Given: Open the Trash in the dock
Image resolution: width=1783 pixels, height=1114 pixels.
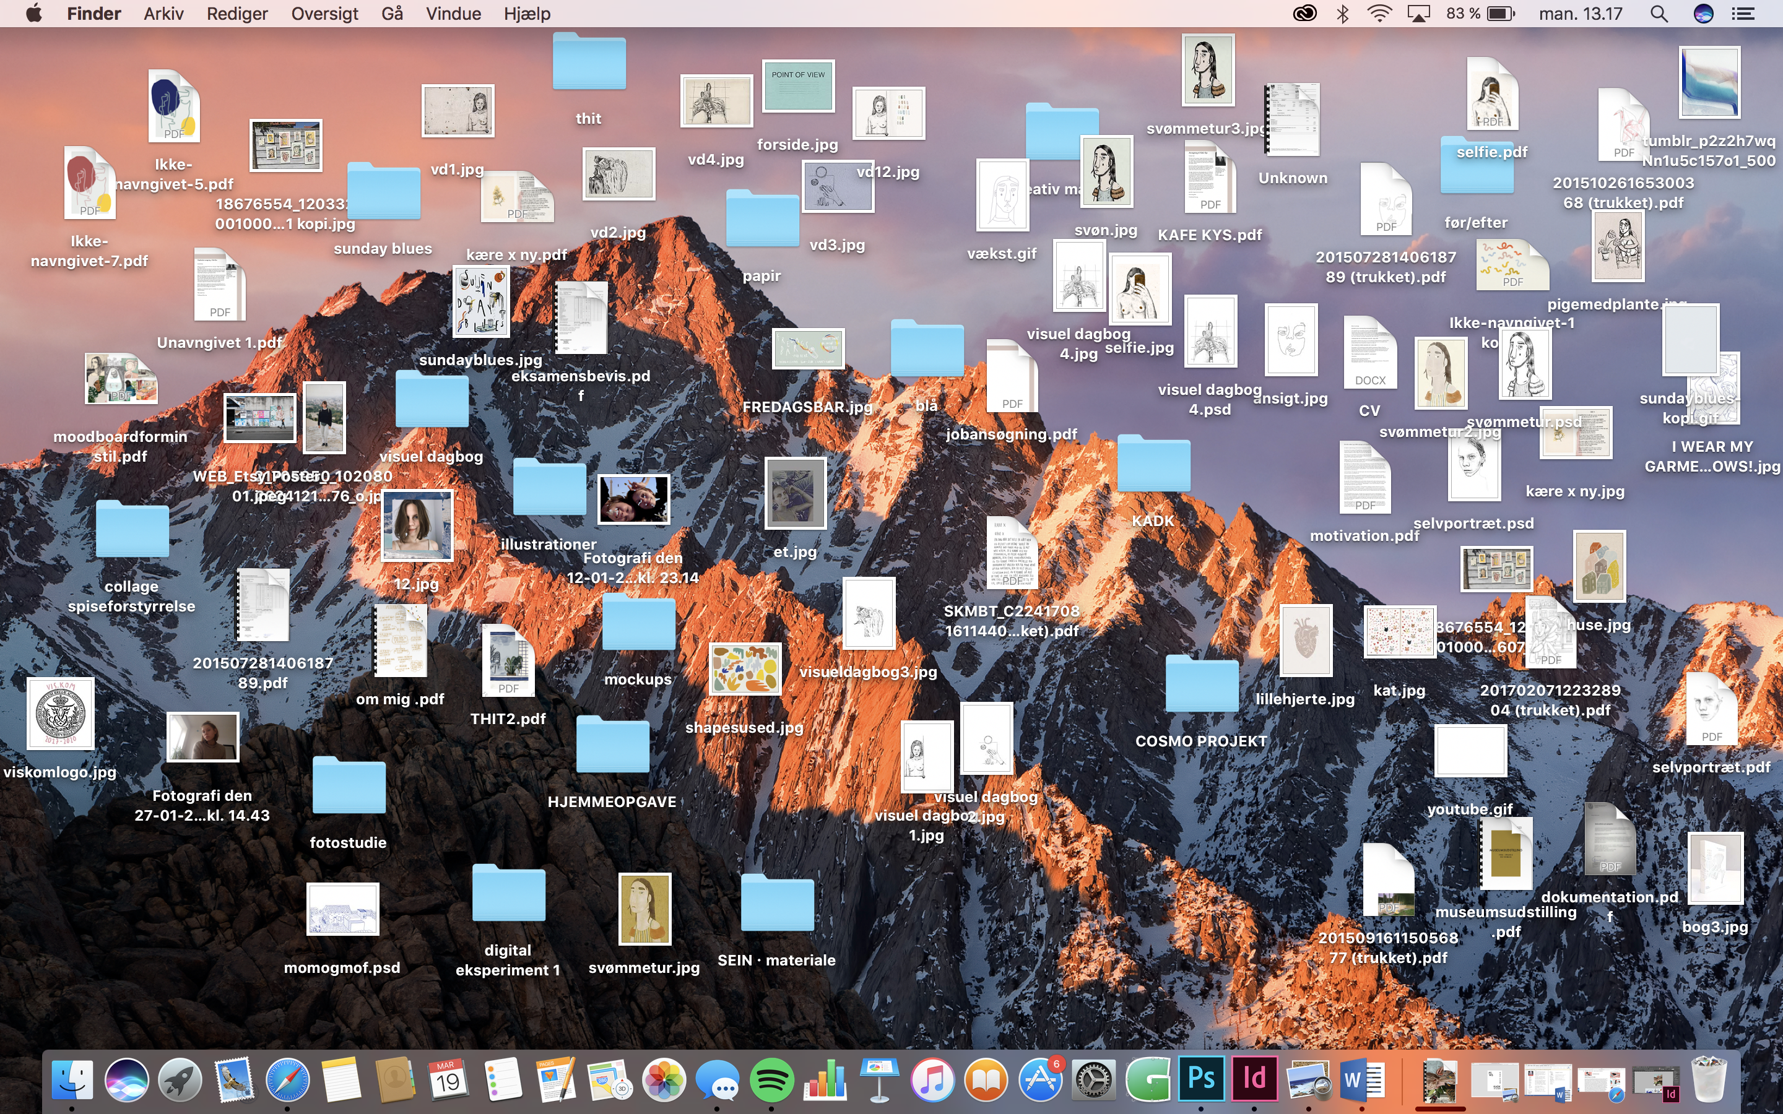Looking at the screenshot, I should 1709,1080.
